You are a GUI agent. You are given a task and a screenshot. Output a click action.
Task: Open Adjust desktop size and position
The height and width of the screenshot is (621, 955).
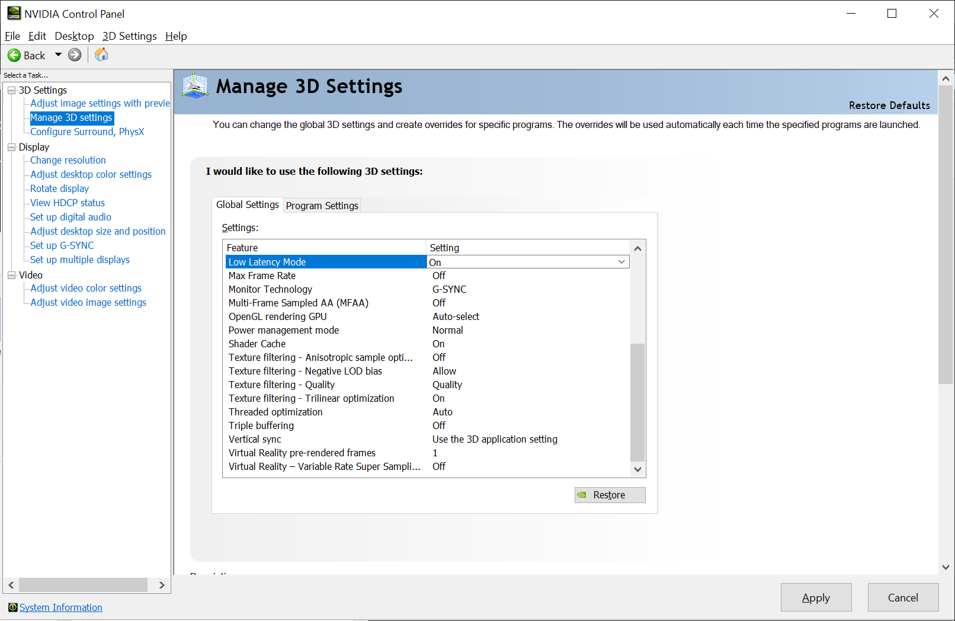98,231
